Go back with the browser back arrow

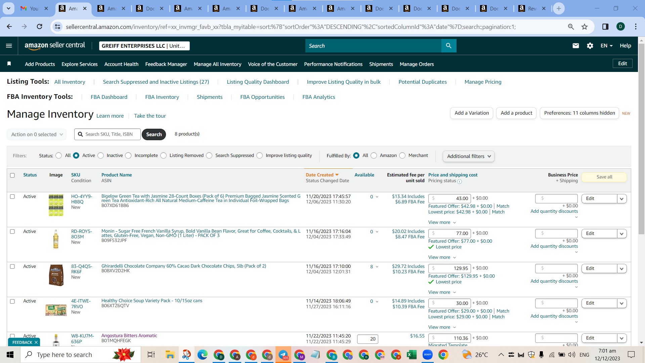click(x=9, y=27)
